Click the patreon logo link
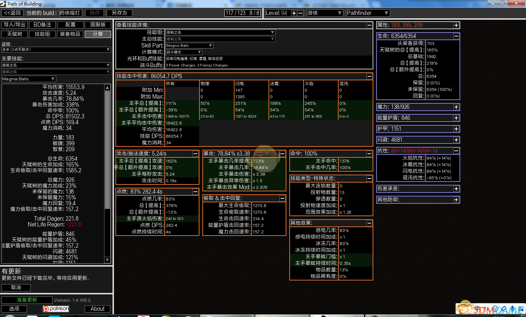This screenshot has width=526, height=317. (56, 309)
